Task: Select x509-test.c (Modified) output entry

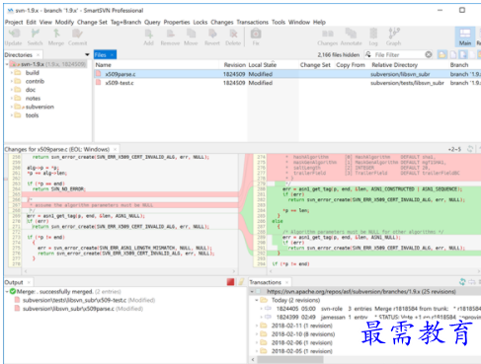Action: tap(85, 300)
